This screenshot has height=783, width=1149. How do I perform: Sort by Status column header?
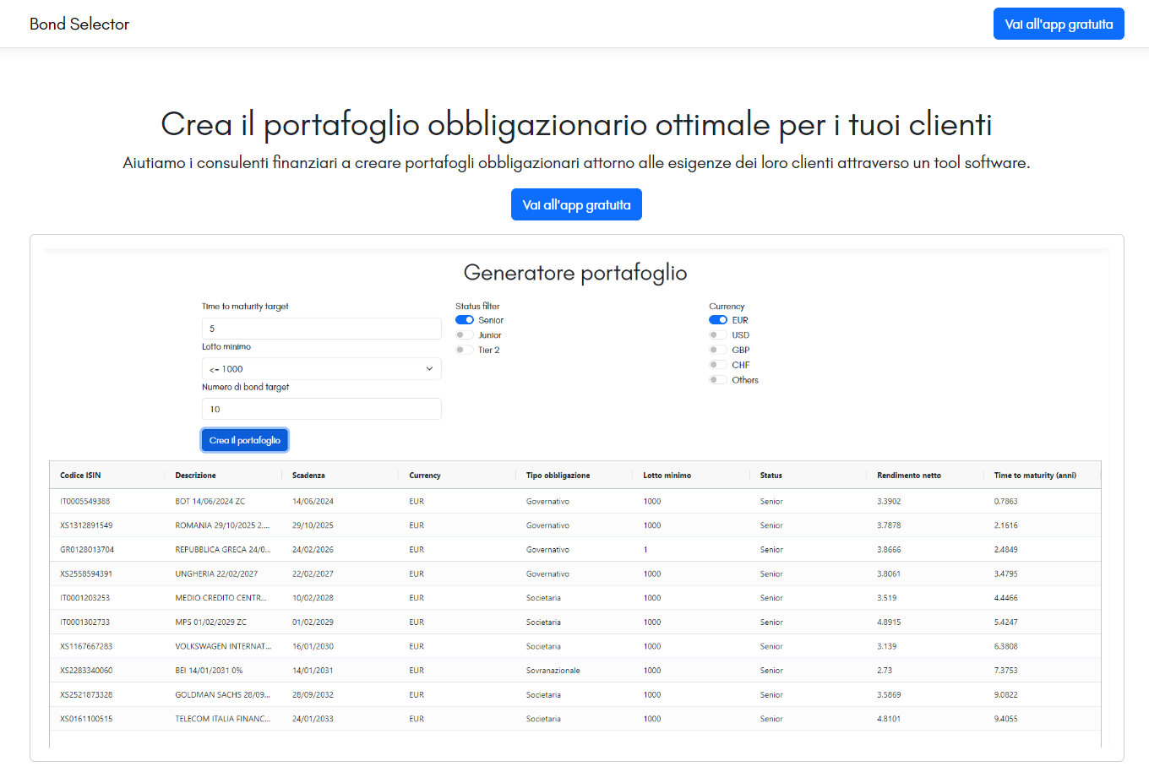pyautogui.click(x=771, y=476)
